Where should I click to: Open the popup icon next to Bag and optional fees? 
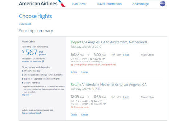point(40,113)
